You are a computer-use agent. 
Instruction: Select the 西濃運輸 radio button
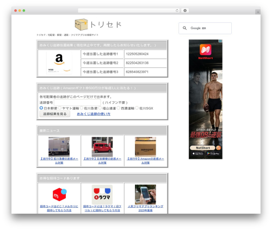point(119,108)
